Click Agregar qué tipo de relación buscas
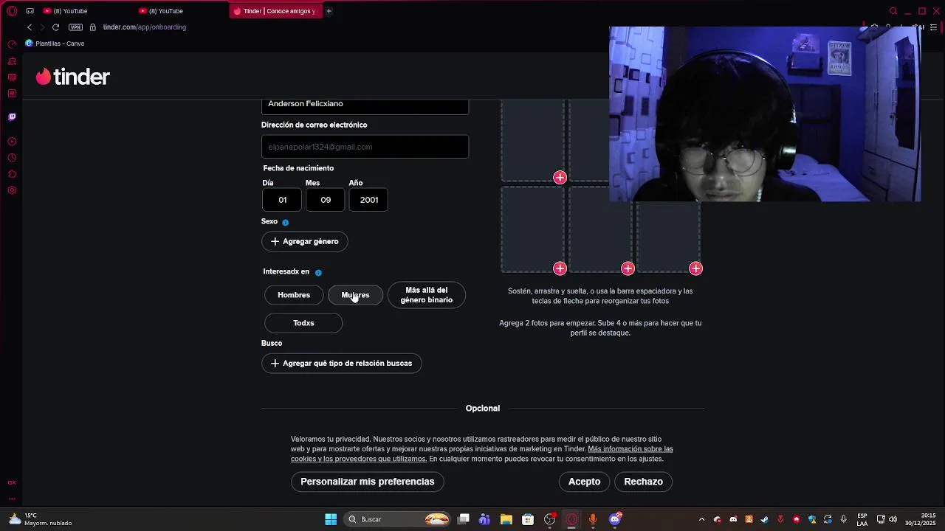 [341, 364]
